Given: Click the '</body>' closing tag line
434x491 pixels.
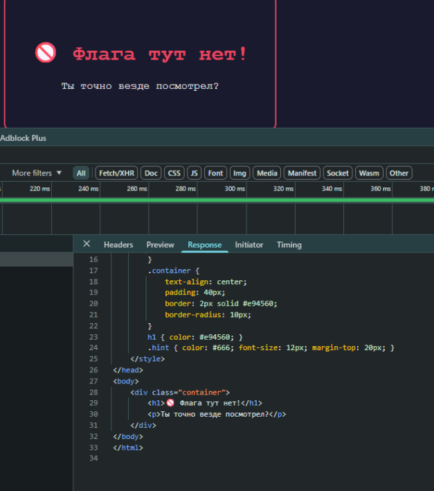Looking at the screenshot, I should pos(128,436).
